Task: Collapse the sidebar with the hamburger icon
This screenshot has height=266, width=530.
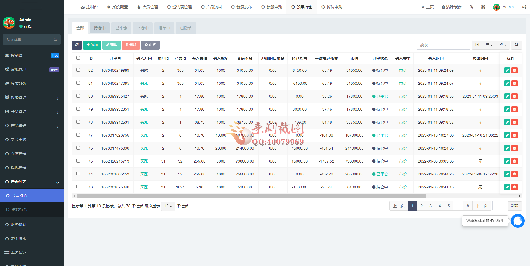Action: 70,7
